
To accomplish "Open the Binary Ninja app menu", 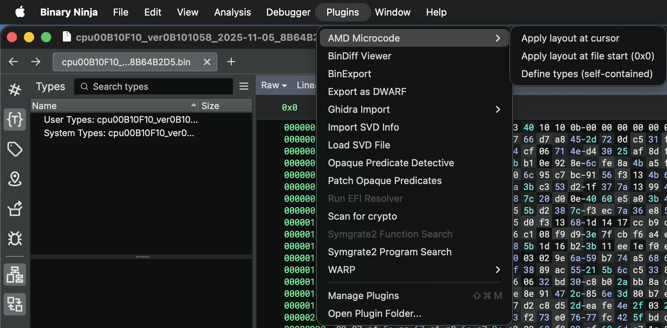I will pos(69,12).
